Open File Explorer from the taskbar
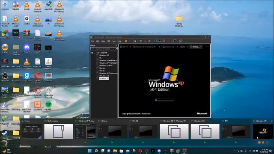This screenshot has height=154, width=274. [115, 151]
